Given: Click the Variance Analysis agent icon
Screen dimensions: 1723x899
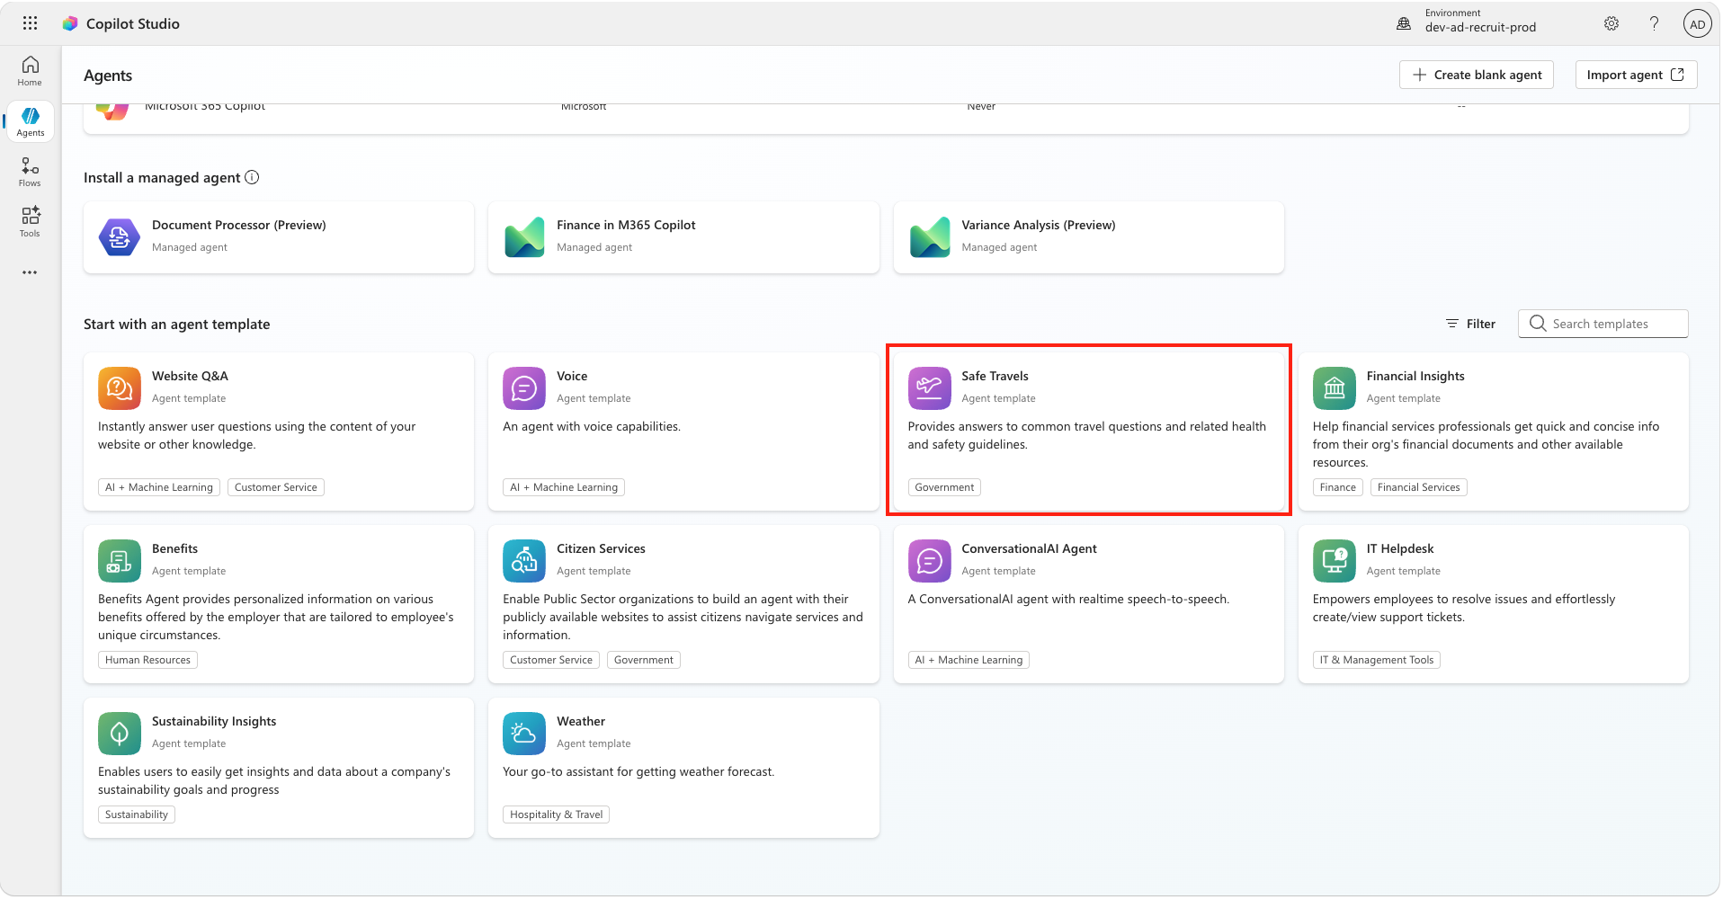Looking at the screenshot, I should coord(930,237).
